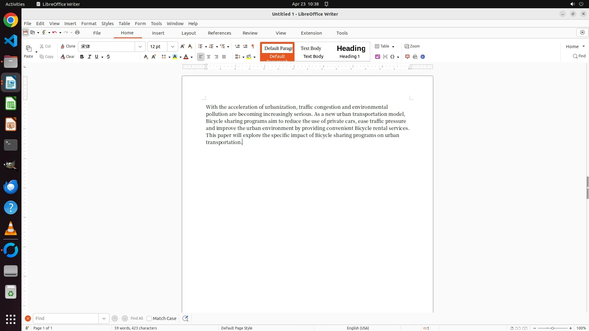Image resolution: width=589 pixels, height=331 pixels.
Task: Click the superscript icon
Action: pos(154,57)
